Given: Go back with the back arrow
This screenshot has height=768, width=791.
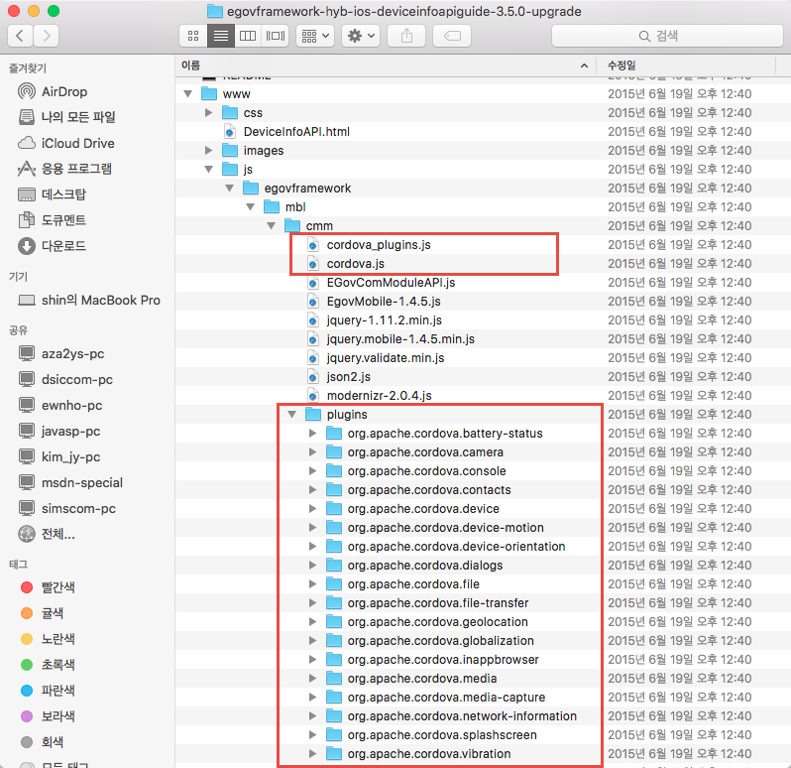Looking at the screenshot, I should (21, 36).
